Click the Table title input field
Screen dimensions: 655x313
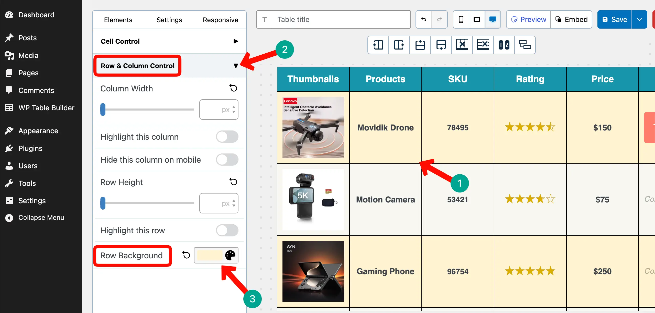pos(341,19)
